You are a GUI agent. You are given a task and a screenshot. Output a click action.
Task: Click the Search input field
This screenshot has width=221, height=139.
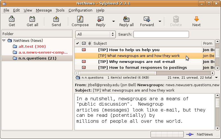pyautogui.click(x=161, y=34)
